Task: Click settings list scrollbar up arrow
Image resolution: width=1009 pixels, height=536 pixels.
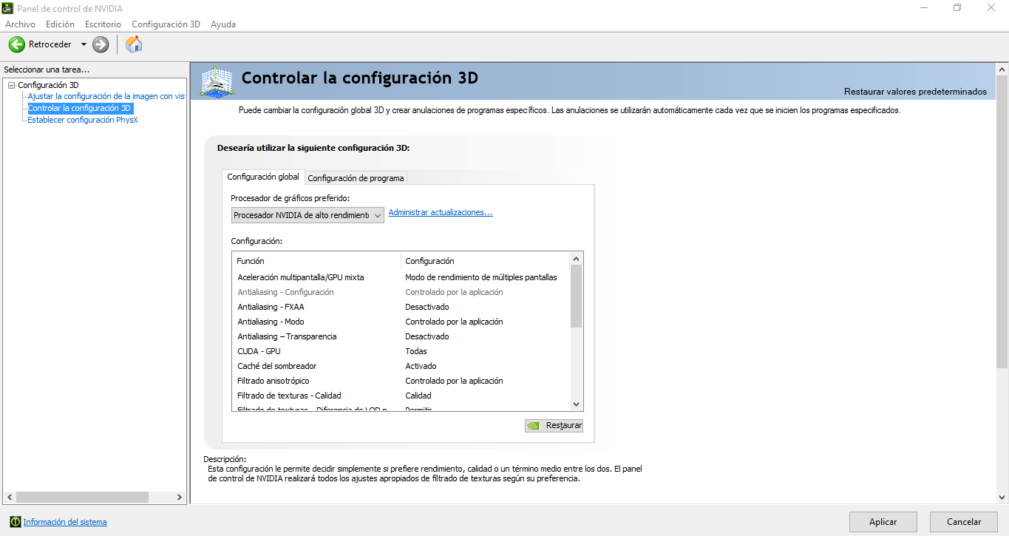Action: point(577,259)
